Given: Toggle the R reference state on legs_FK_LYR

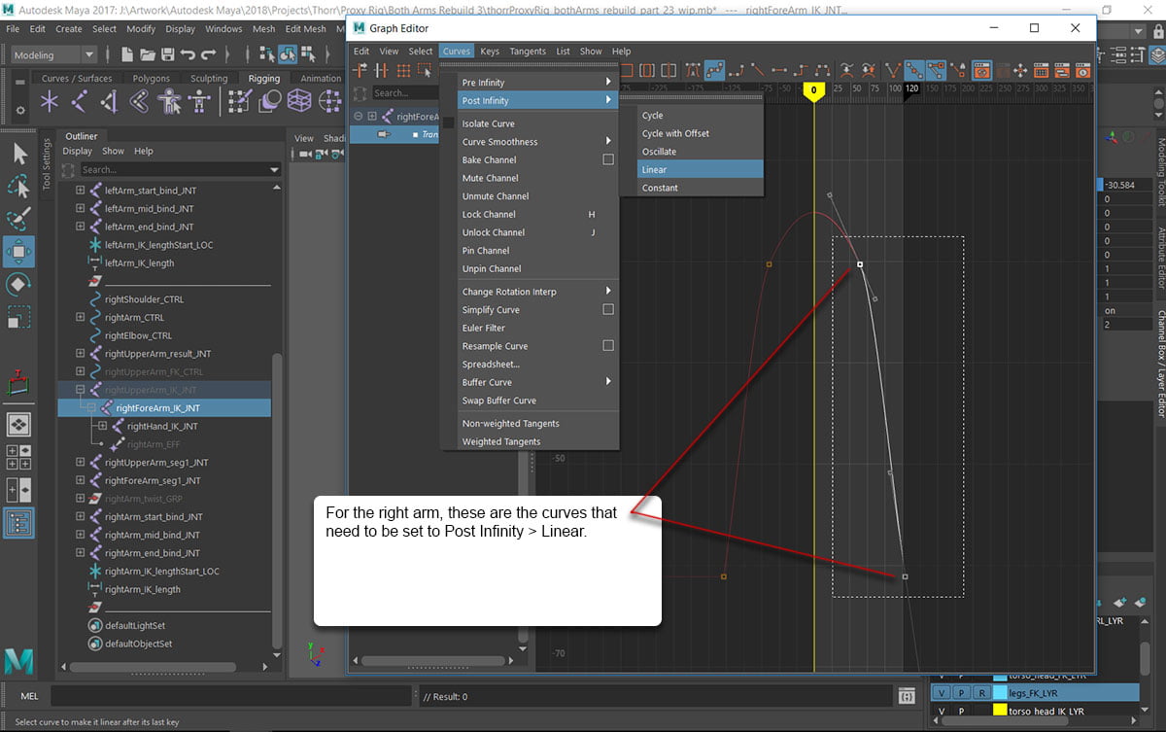Looking at the screenshot, I should coord(981,694).
